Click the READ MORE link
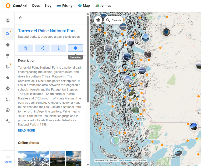Viewport: 203px width, 167px height. [x=26, y=131]
